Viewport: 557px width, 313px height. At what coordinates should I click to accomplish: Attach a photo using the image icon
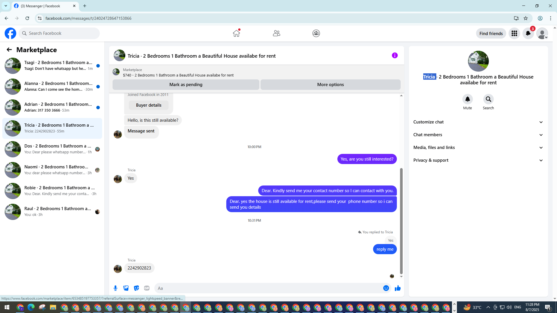126,288
